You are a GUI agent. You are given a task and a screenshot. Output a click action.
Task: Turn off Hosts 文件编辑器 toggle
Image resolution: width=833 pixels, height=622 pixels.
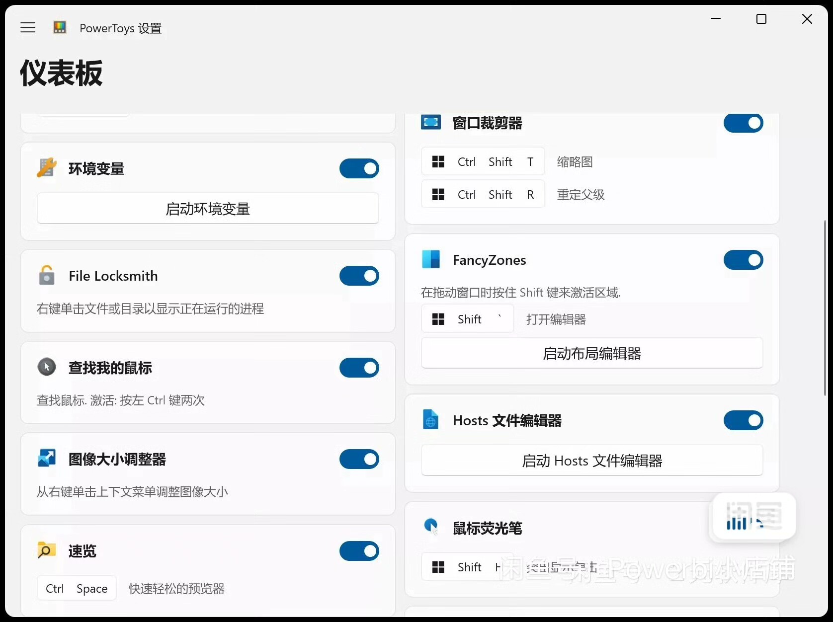[744, 420]
